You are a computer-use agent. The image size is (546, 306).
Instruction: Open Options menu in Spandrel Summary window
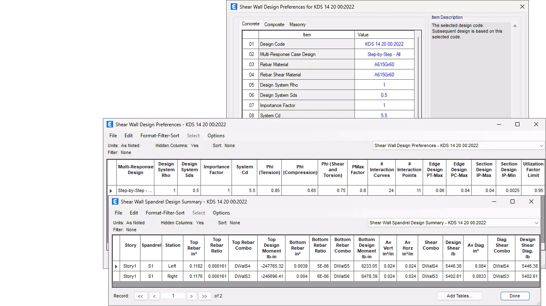click(x=221, y=213)
